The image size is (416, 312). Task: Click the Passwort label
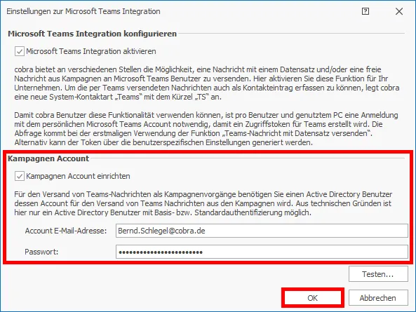pyautogui.click(x=41, y=252)
